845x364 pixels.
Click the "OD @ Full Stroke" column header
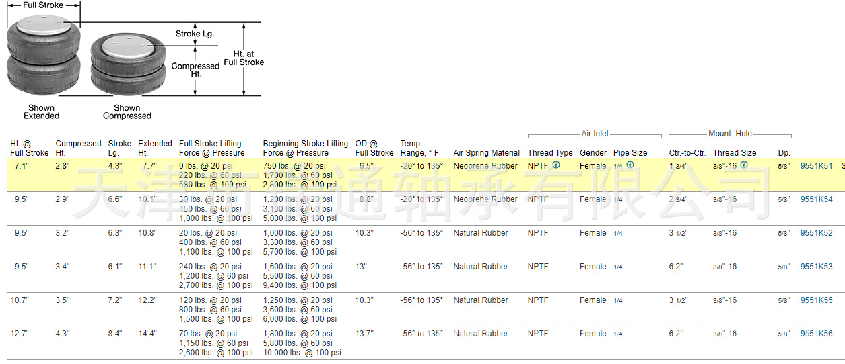374,148
